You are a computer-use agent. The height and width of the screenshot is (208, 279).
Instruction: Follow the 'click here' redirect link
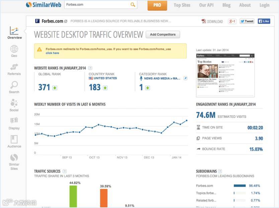[52, 53]
